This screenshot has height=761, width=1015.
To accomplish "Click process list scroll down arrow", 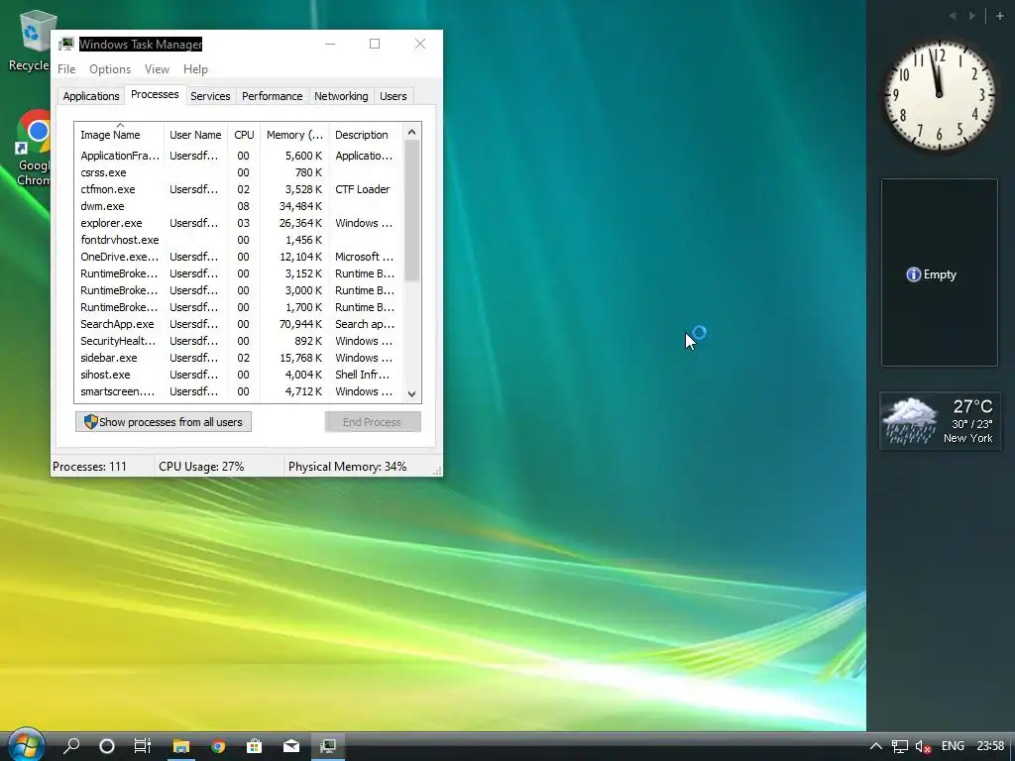I will point(411,393).
